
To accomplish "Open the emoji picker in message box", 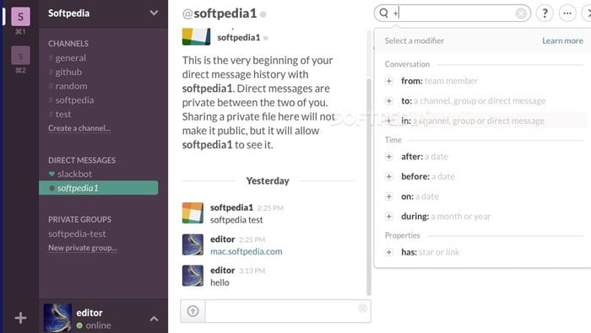I will [x=362, y=309].
